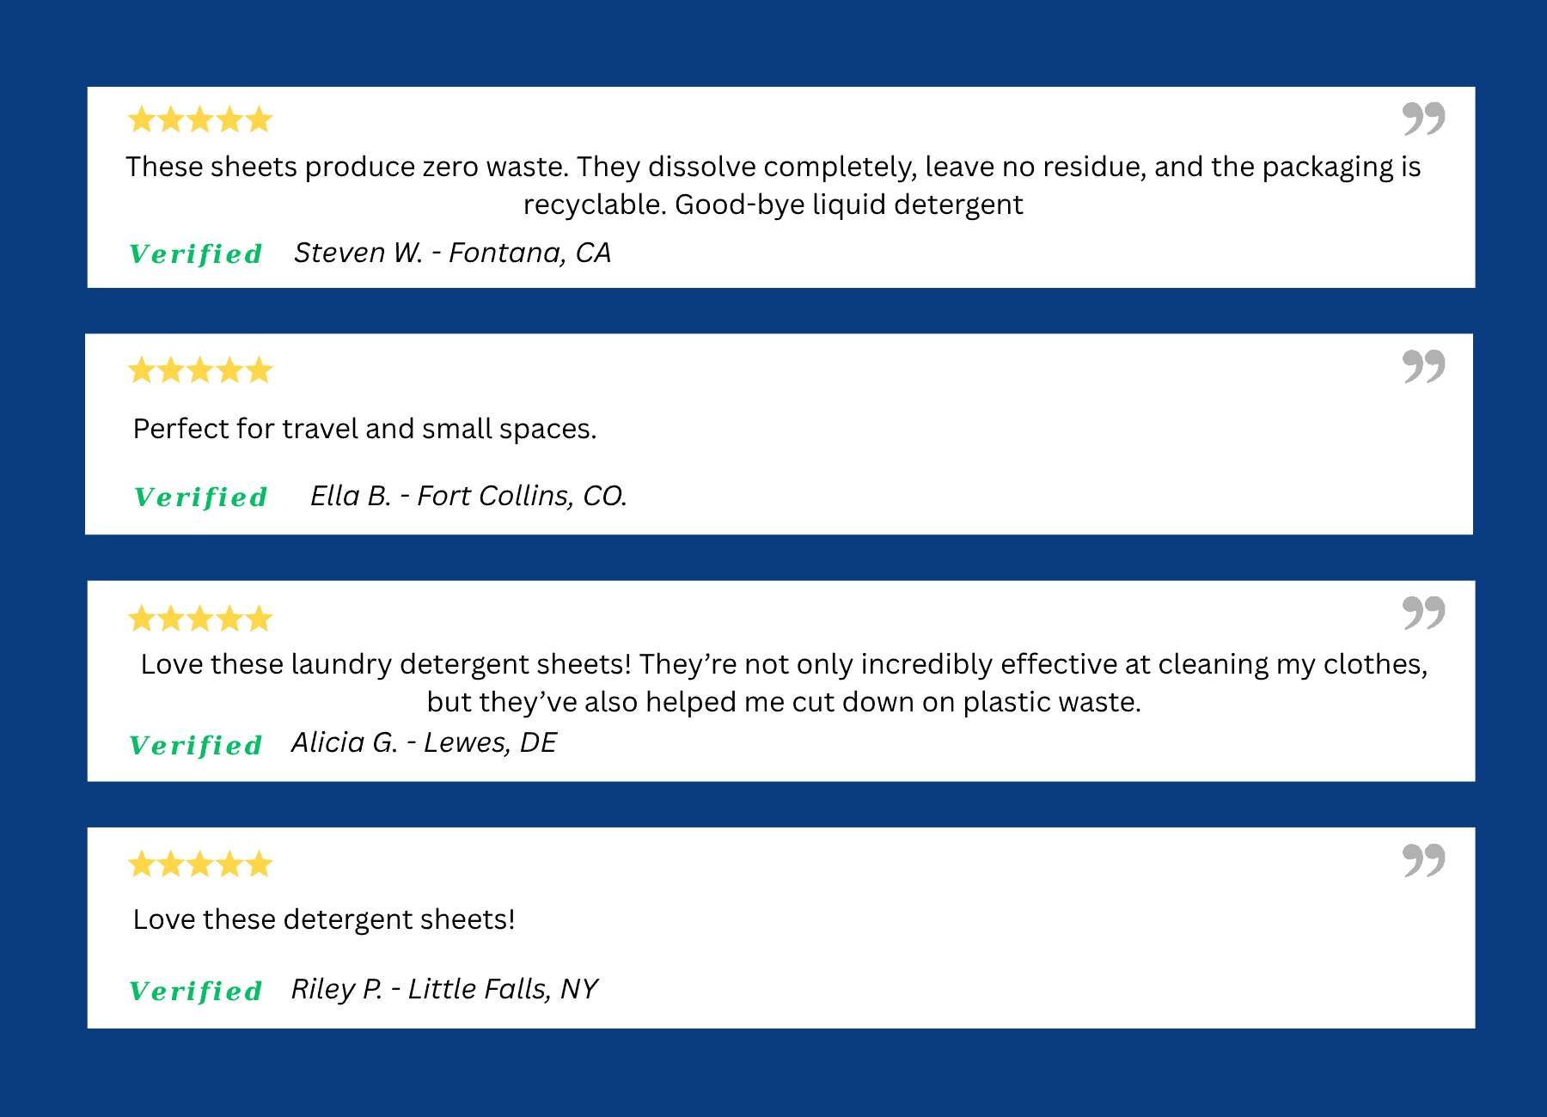Click the "Love these laundry detergent sheets" review text

coord(783,683)
